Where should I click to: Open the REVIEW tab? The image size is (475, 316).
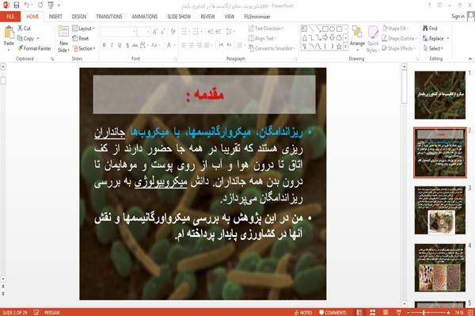pyautogui.click(x=207, y=17)
